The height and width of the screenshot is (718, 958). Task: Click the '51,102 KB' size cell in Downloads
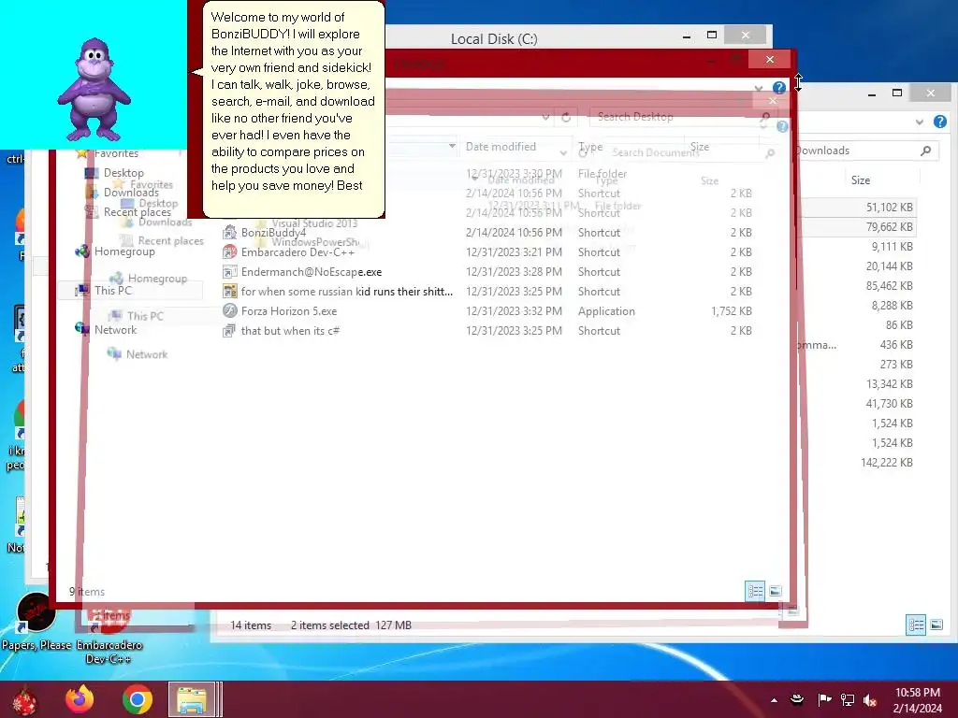pyautogui.click(x=889, y=208)
